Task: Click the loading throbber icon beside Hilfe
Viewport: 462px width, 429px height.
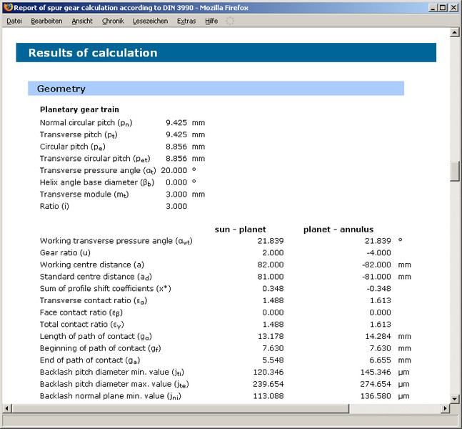Action: (x=230, y=21)
